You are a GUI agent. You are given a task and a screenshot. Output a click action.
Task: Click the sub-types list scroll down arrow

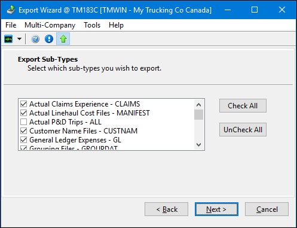pos(198,145)
